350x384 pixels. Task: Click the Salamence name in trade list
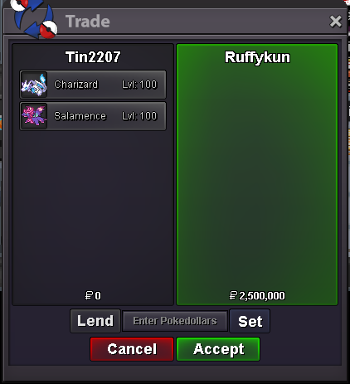pyautogui.click(x=80, y=116)
